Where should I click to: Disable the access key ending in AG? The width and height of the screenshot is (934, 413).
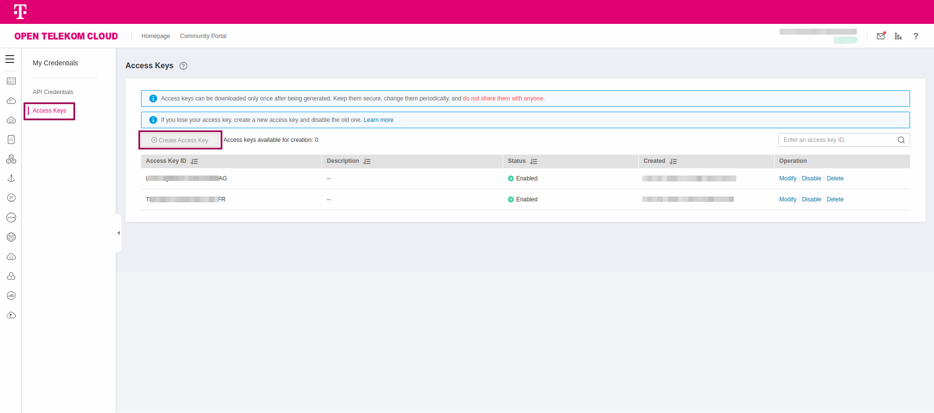tap(811, 178)
